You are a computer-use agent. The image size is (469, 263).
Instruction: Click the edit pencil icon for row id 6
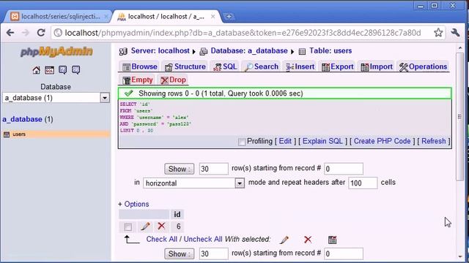pyautogui.click(x=145, y=226)
